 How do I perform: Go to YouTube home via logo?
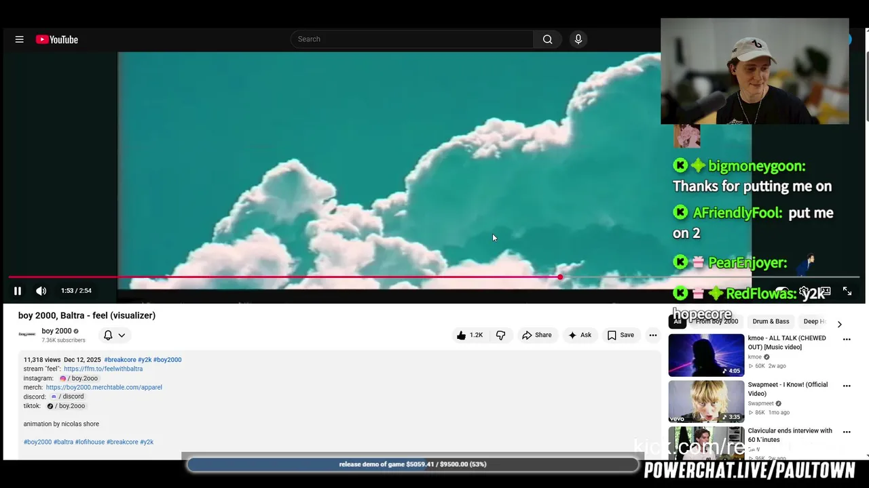57,39
